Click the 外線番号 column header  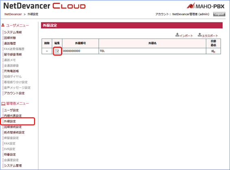(x=80, y=43)
